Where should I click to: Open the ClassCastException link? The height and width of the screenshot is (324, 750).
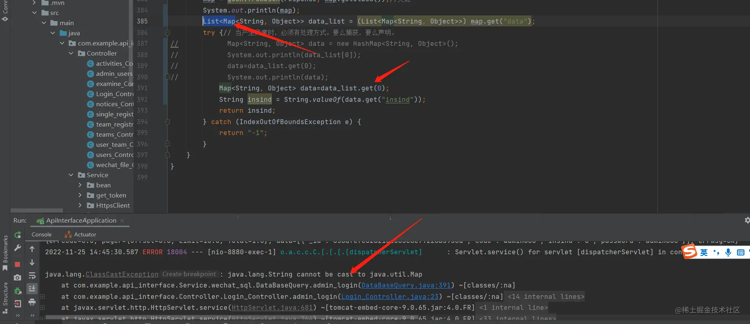[x=122, y=275]
